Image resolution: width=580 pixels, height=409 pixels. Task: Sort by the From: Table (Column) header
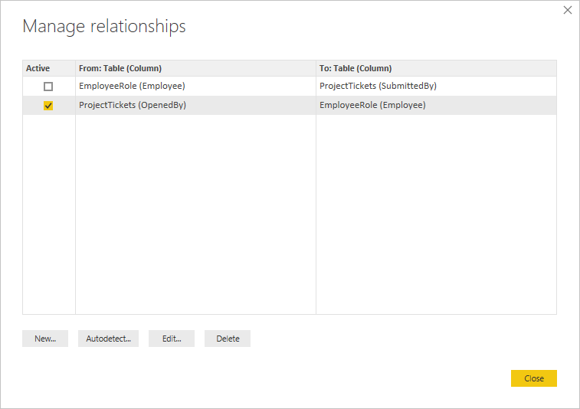pos(120,68)
